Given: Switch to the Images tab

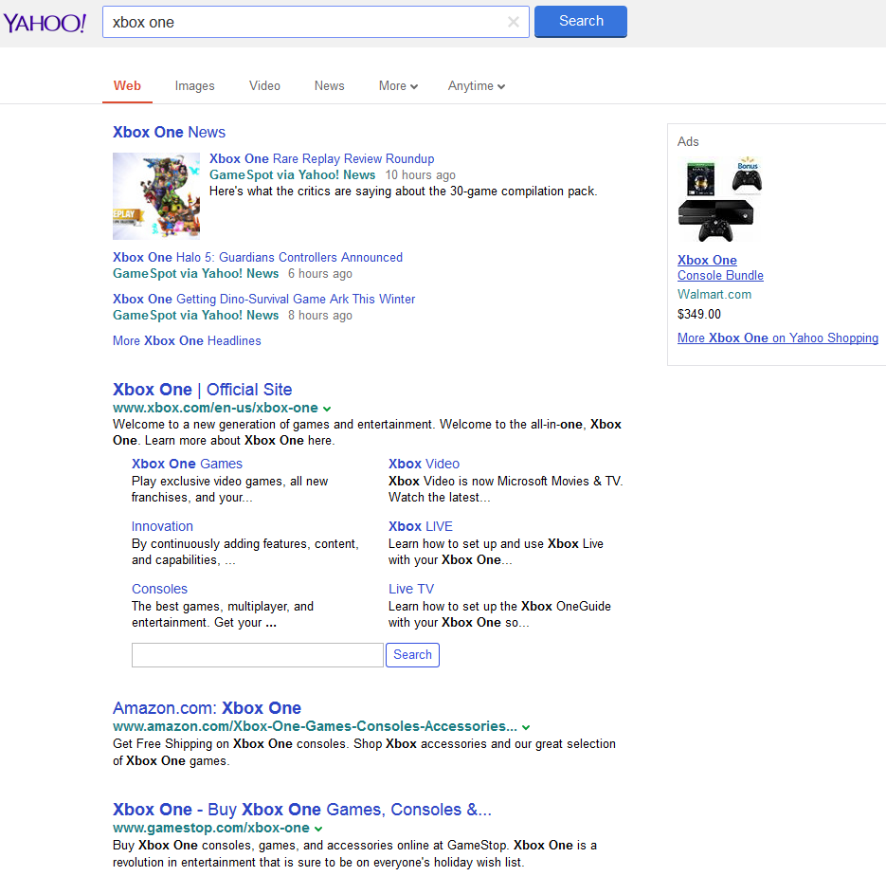Looking at the screenshot, I should pos(194,86).
